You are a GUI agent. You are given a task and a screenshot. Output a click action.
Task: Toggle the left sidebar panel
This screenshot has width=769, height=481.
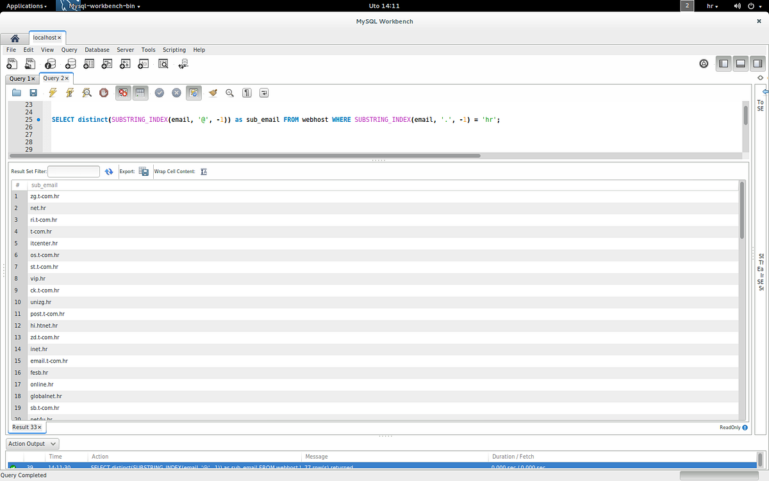(x=724, y=63)
